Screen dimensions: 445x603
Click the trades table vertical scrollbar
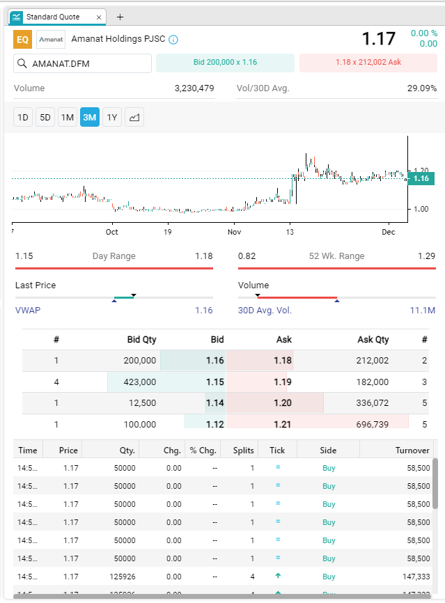[436, 484]
